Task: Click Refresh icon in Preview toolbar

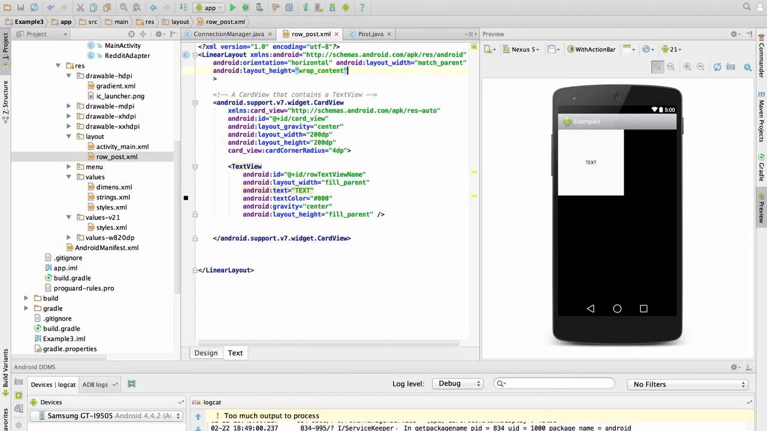Action: coord(717,68)
